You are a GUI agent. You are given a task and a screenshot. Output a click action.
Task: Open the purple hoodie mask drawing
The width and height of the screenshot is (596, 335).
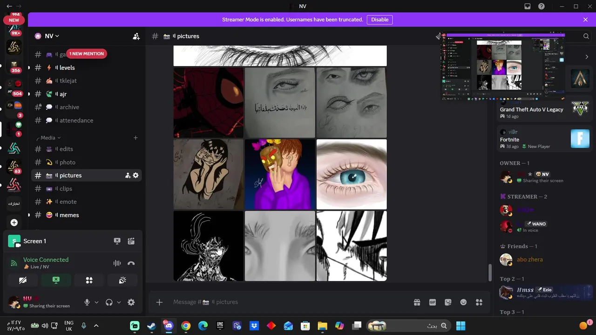280,174
